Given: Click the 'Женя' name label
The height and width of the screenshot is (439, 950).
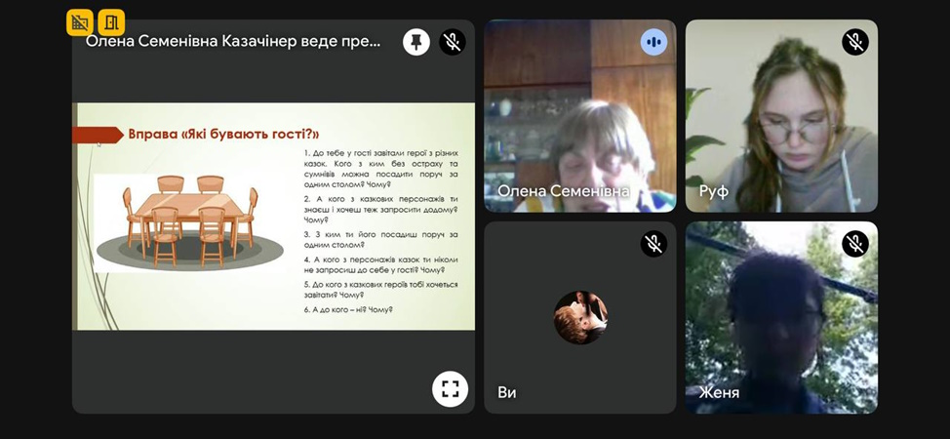Looking at the screenshot, I should point(719,392).
